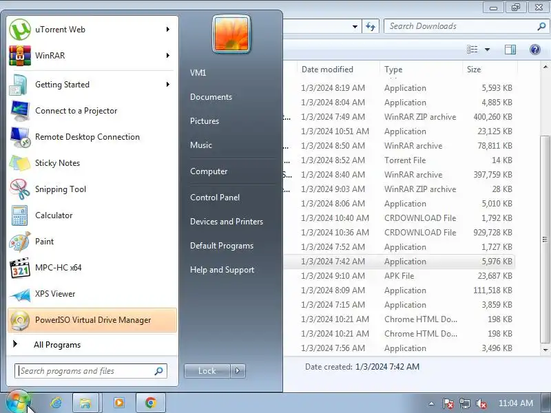The height and width of the screenshot is (413, 551).
Task: Click the network status tray icon
Action: [464, 403]
